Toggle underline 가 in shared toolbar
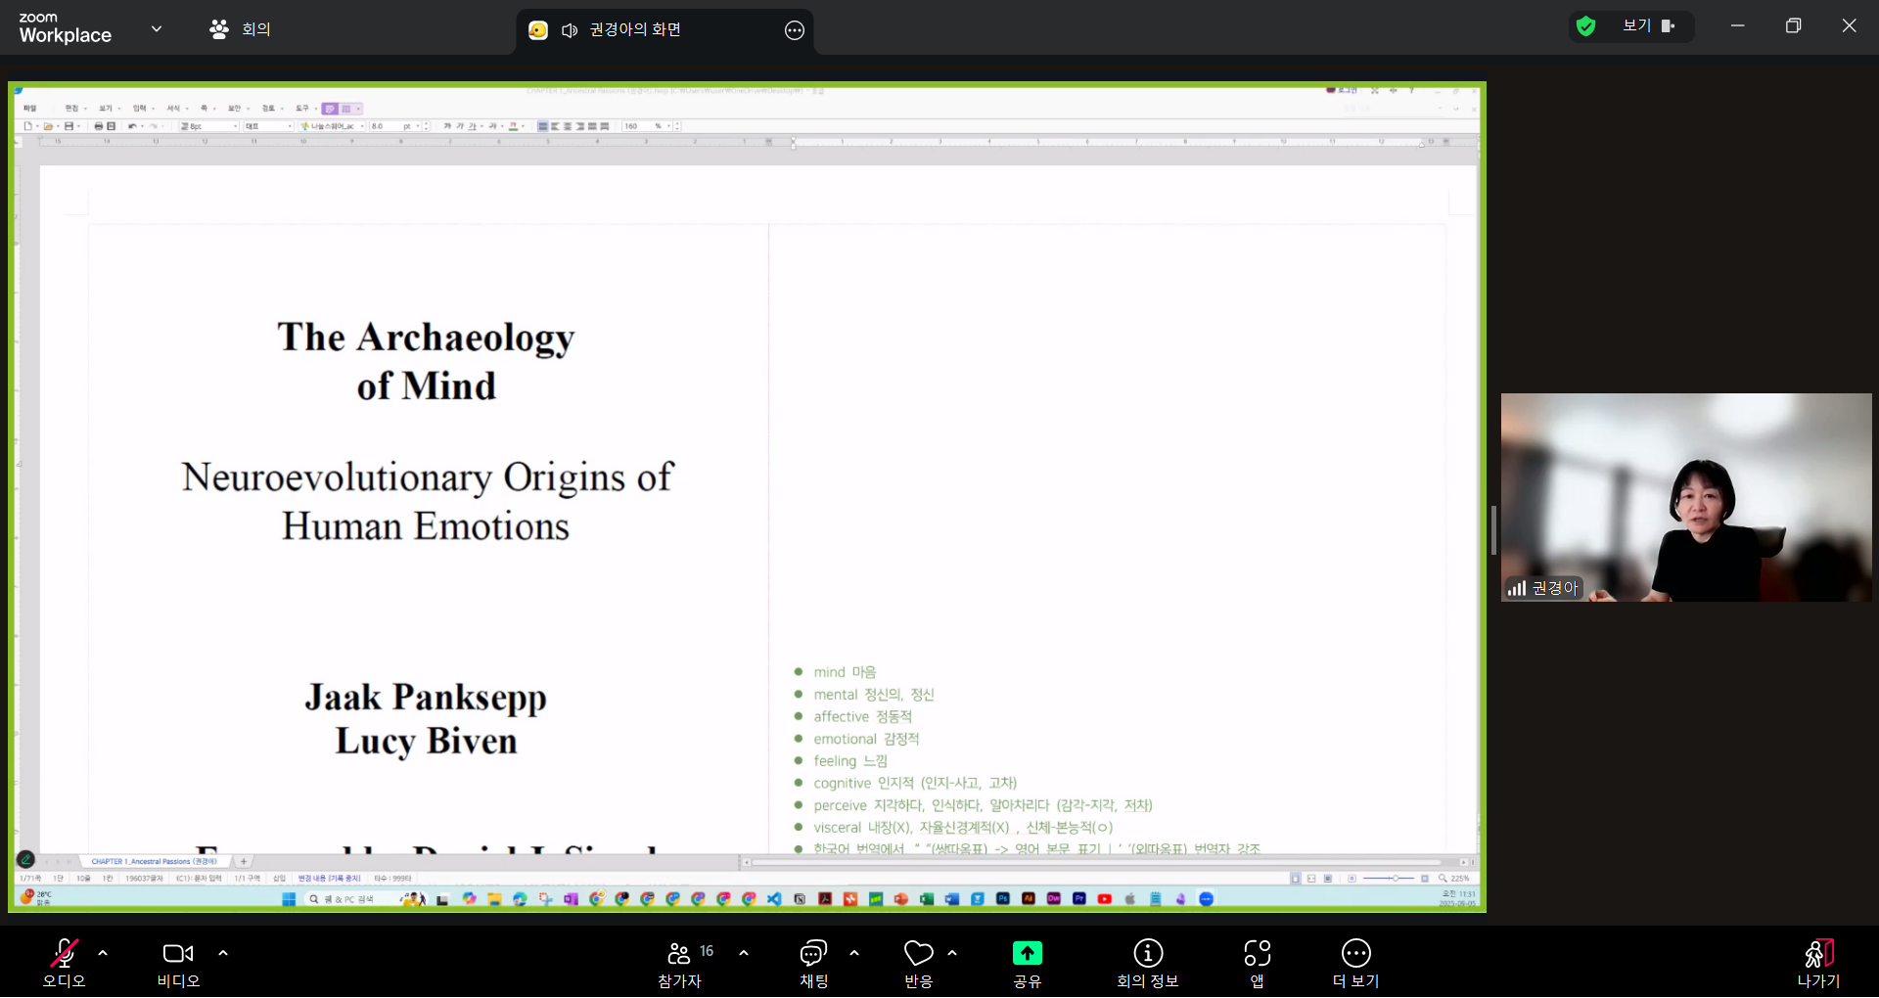This screenshot has height=998, width=1879. tap(472, 126)
